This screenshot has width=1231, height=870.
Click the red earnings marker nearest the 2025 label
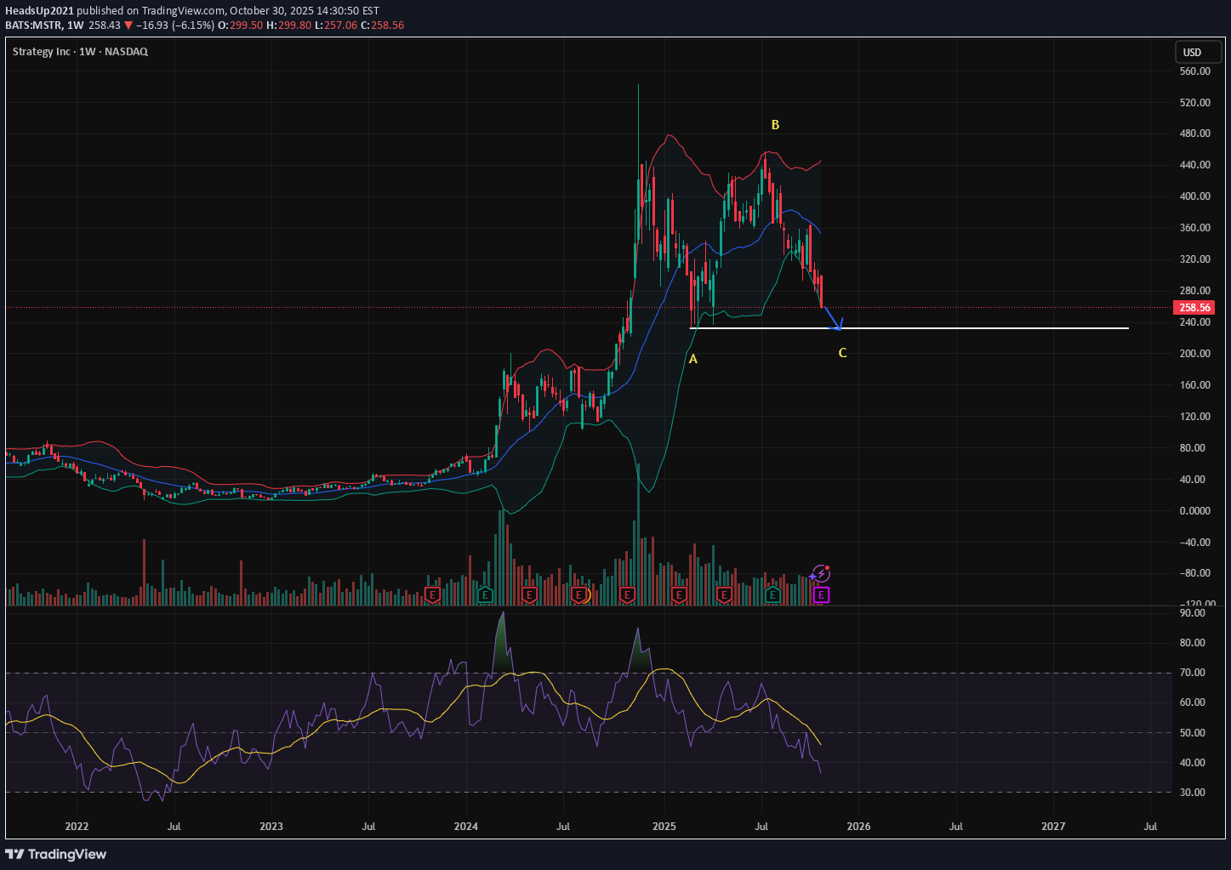pyautogui.click(x=679, y=594)
